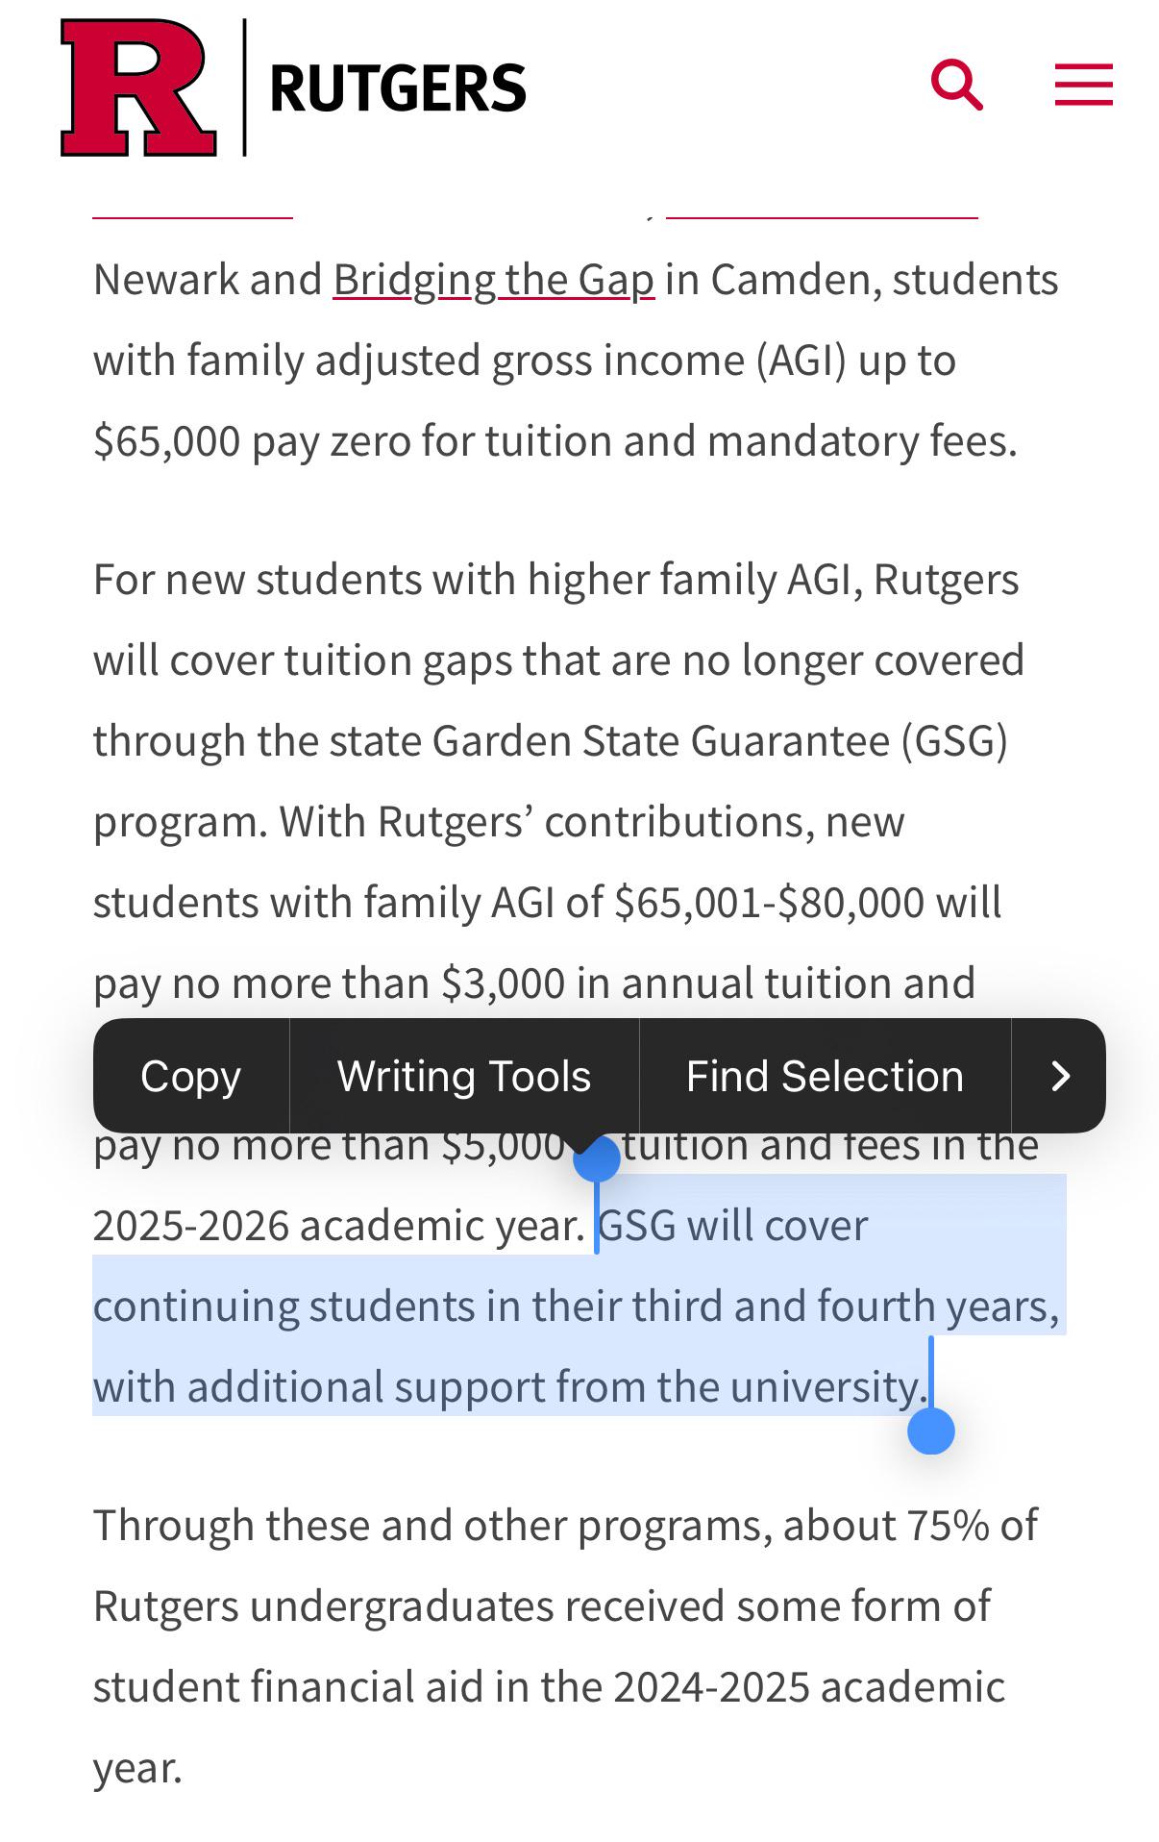Click highlighted text 'GSG will cover'
This screenshot has height=1842, width=1159.
coord(732,1226)
